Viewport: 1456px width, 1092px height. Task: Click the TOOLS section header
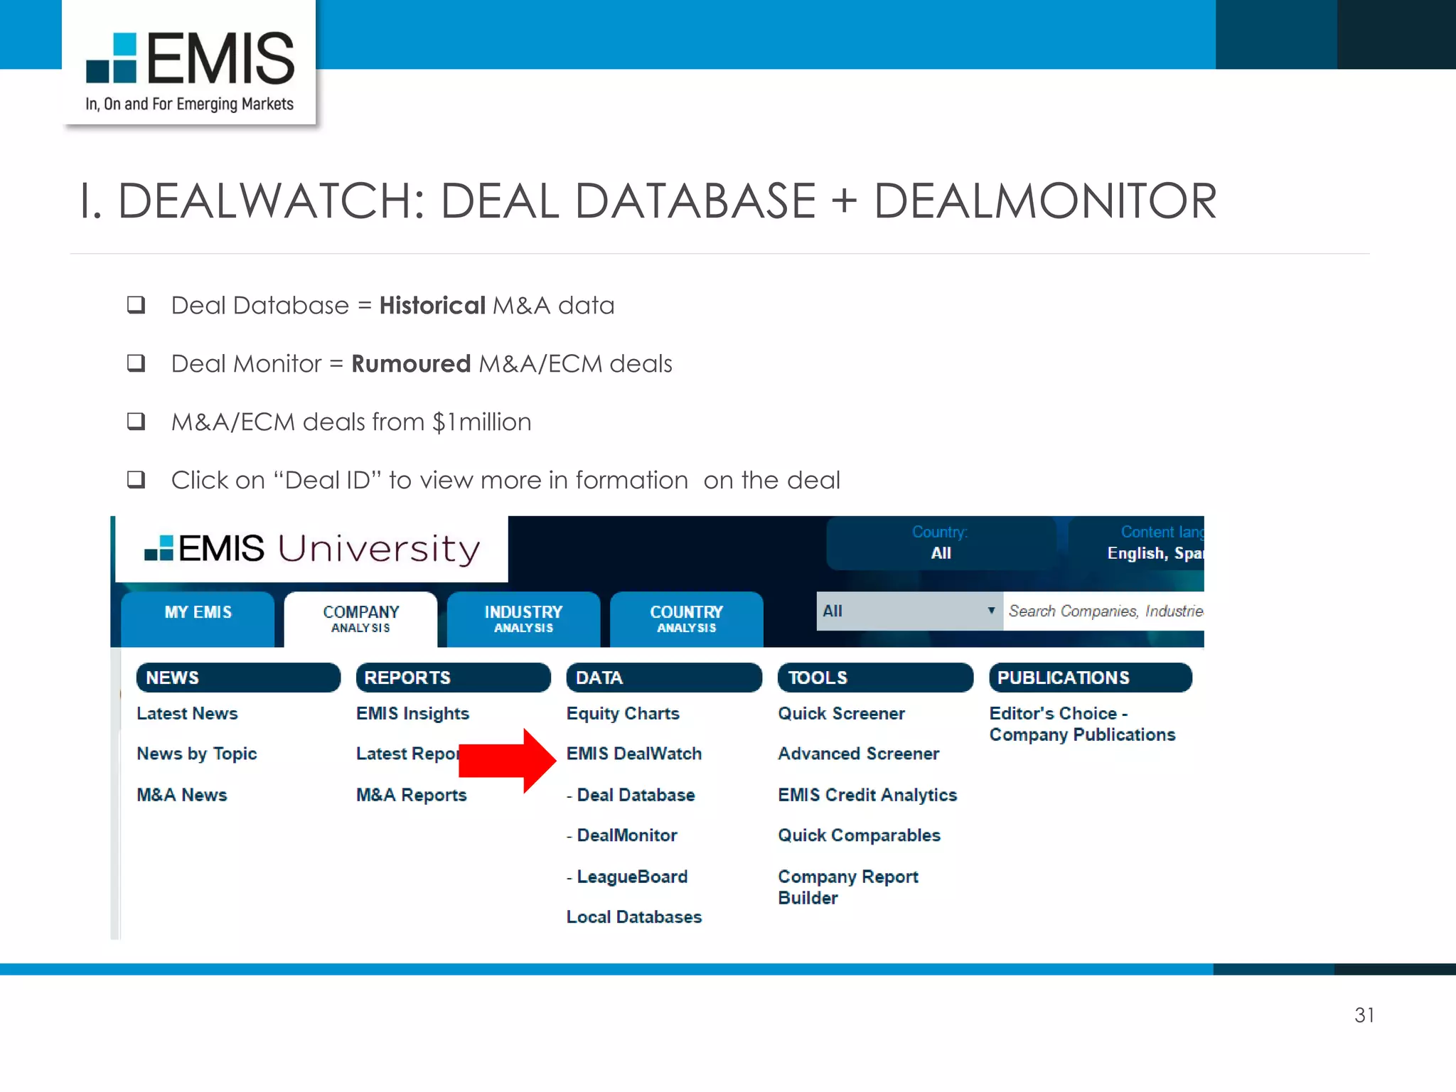point(875,678)
